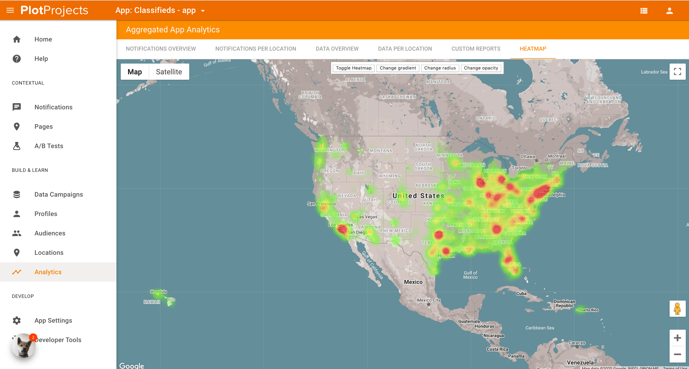Open Help question mark icon
This screenshot has width=689, height=369.
(17, 59)
